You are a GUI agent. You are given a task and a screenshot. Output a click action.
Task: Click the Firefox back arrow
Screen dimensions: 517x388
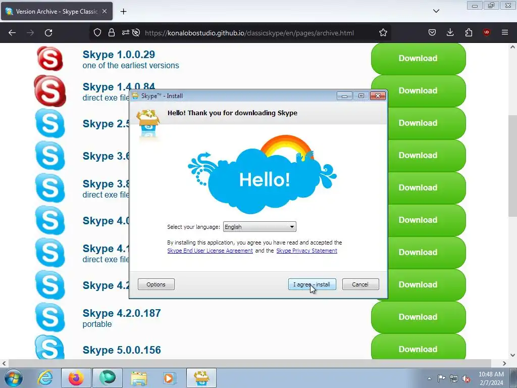12,33
